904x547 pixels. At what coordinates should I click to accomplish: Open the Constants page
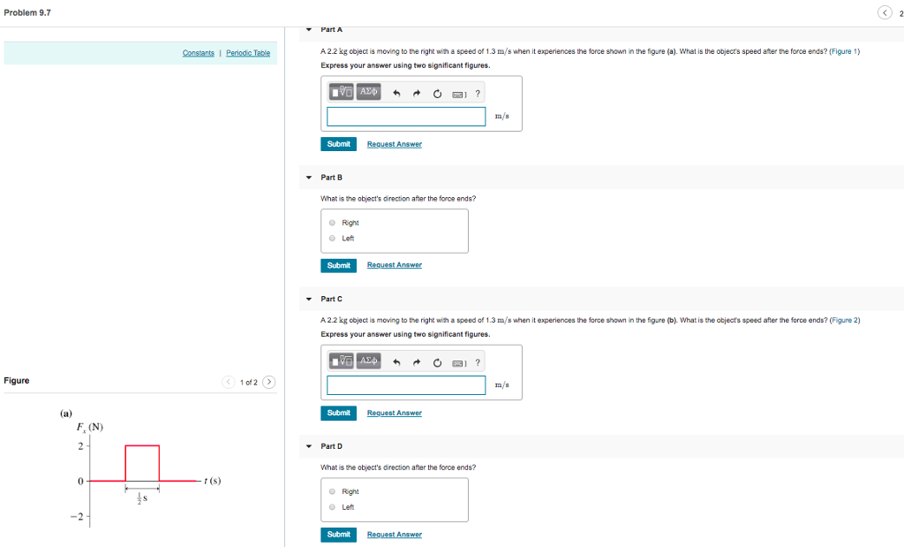pos(198,53)
